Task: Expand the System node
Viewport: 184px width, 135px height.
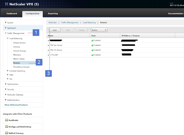Action: click(x=5, y=22)
